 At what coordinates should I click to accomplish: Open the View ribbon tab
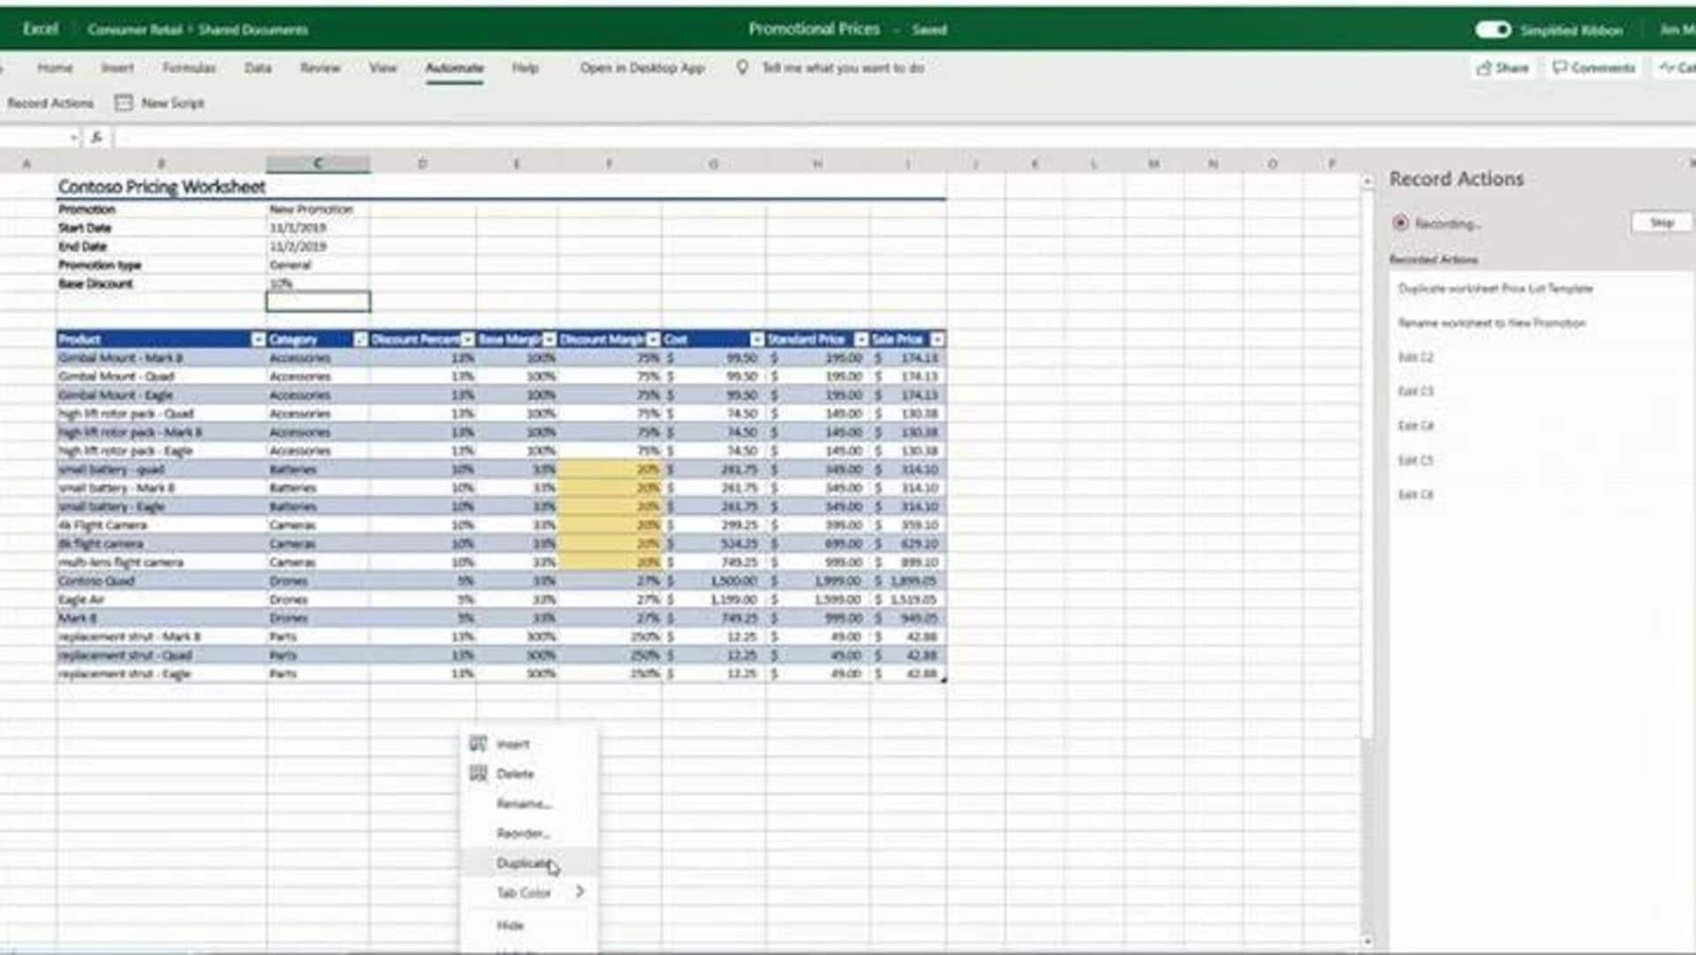382,68
